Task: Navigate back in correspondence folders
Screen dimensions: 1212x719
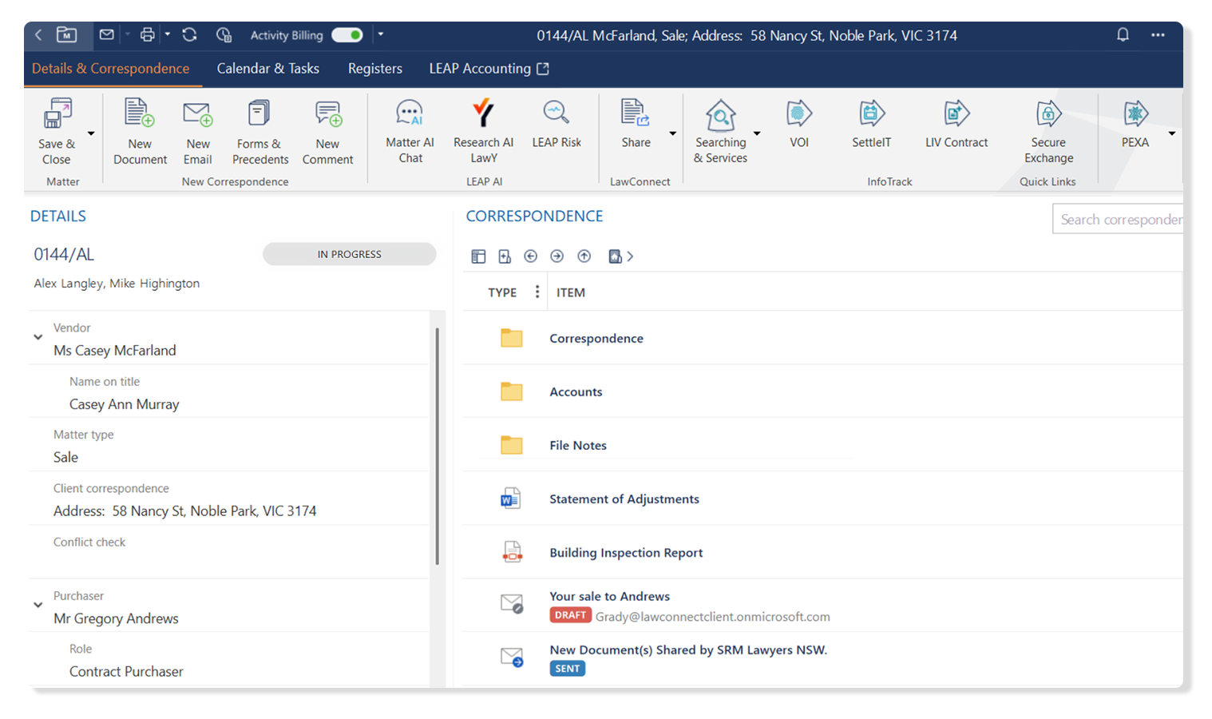Action: coord(530,256)
